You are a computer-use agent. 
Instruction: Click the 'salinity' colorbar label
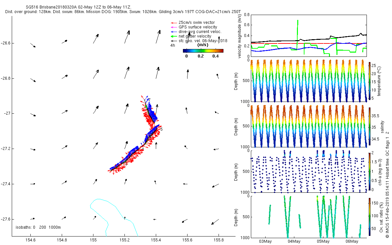383,127
